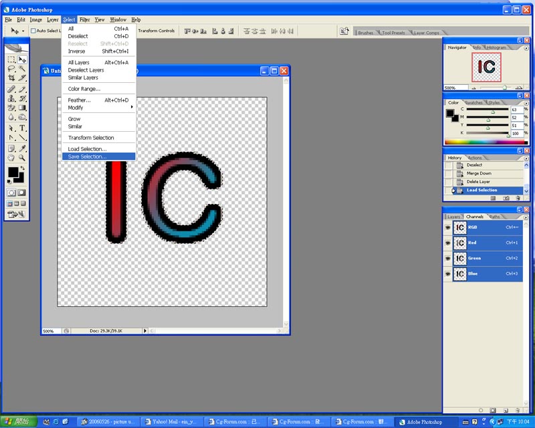
Task: Select the Healing Brush tool
Action: [11, 90]
